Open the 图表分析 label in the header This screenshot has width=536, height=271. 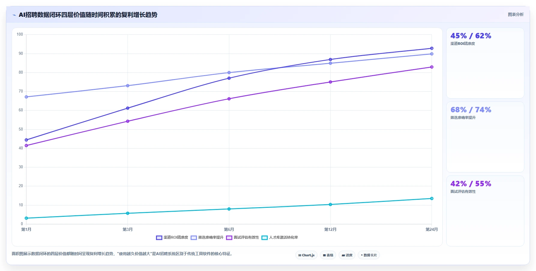pyautogui.click(x=516, y=15)
